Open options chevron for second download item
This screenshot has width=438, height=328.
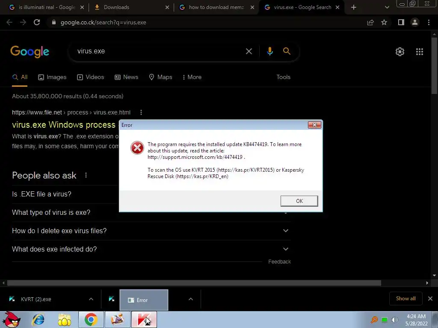(190, 299)
